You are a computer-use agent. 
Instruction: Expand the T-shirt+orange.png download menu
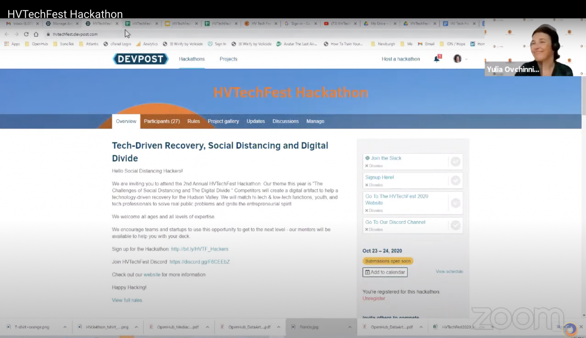coord(65,327)
